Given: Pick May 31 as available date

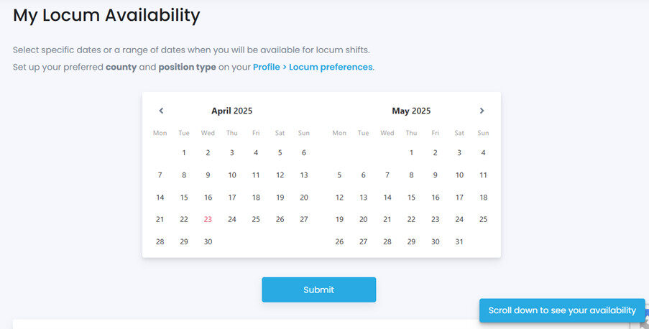Looking at the screenshot, I should click(459, 241).
